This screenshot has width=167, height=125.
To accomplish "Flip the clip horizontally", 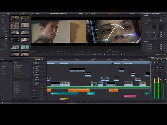I will tap(152, 39).
